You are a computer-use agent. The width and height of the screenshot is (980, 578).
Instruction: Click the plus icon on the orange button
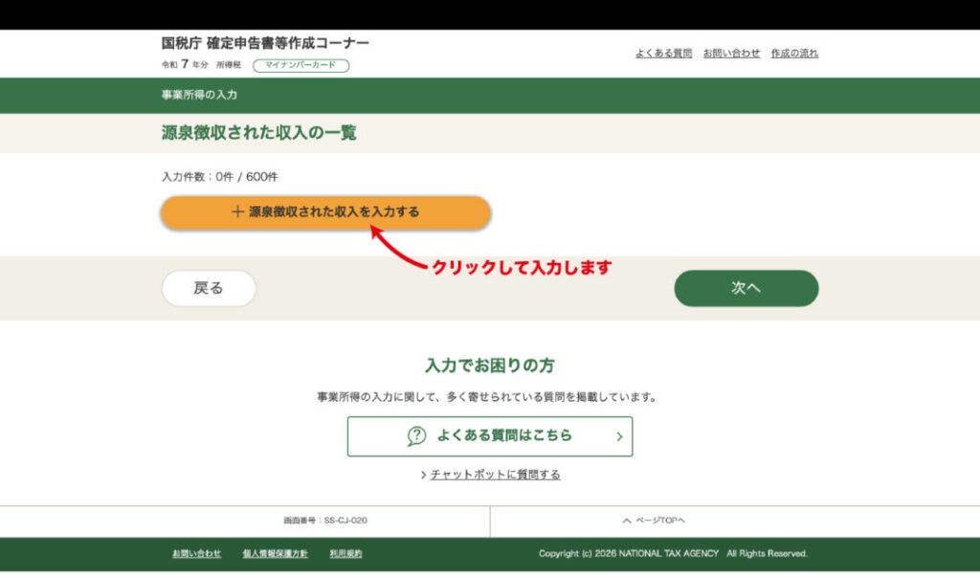[x=237, y=212]
